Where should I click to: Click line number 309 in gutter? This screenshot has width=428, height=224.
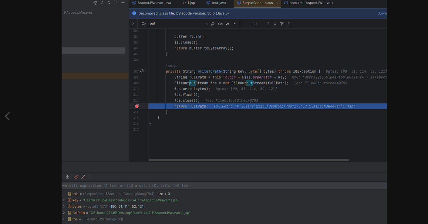coord(136,83)
